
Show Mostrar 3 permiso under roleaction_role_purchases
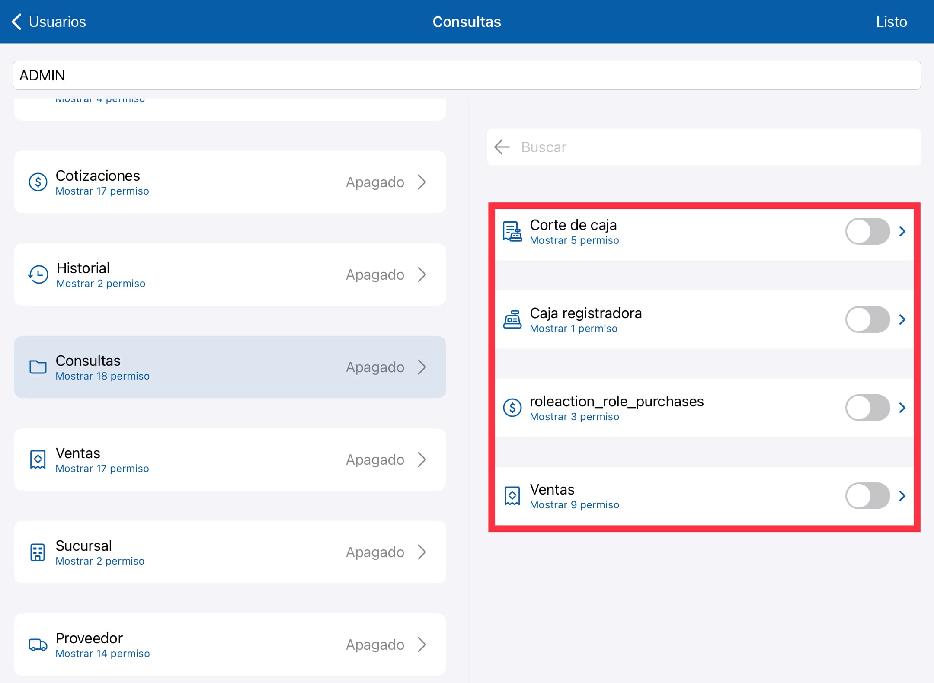[x=574, y=417]
